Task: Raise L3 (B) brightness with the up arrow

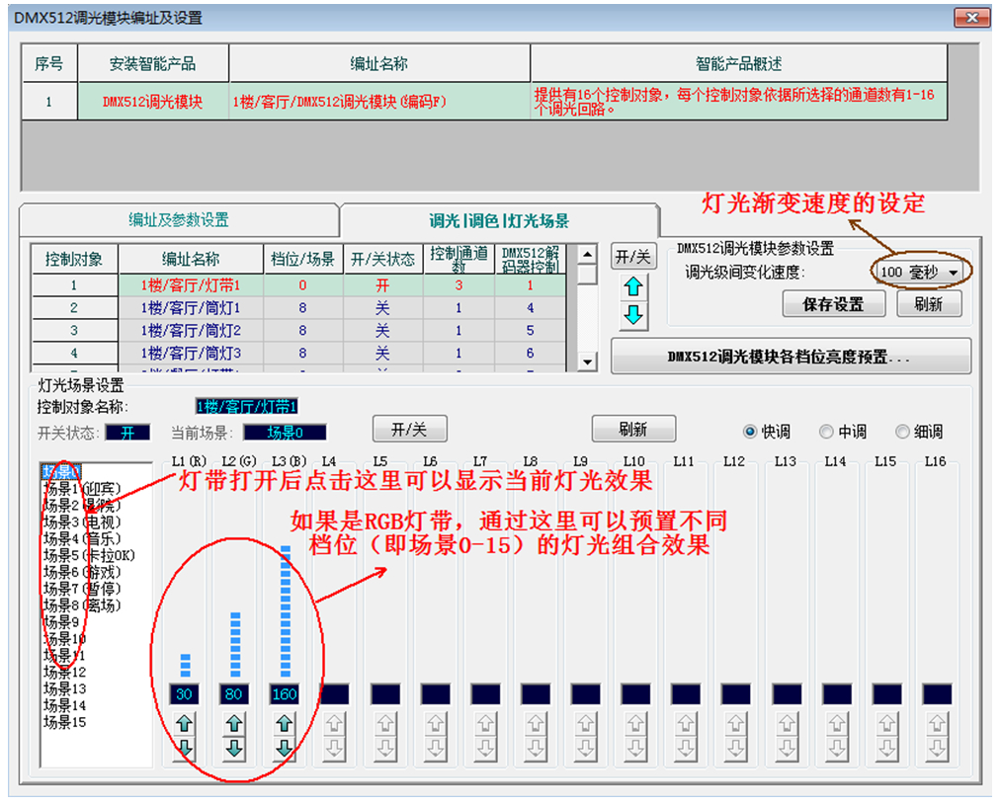Action: tap(284, 724)
